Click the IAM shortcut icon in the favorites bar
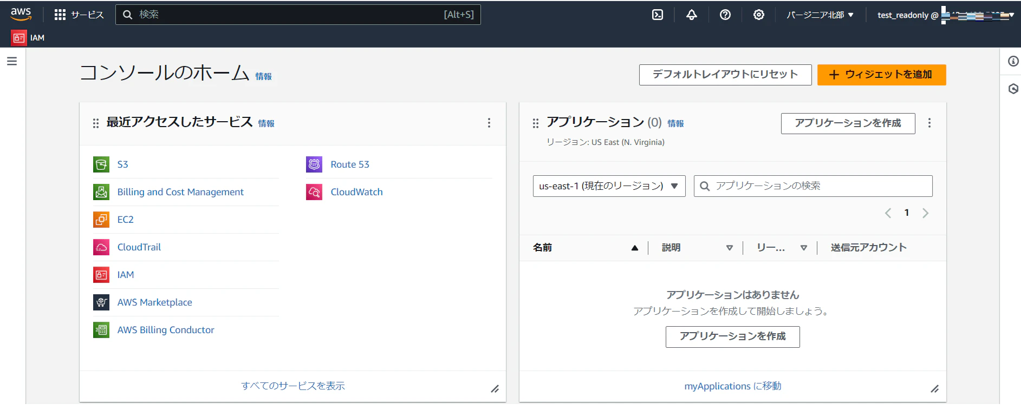 coord(19,38)
